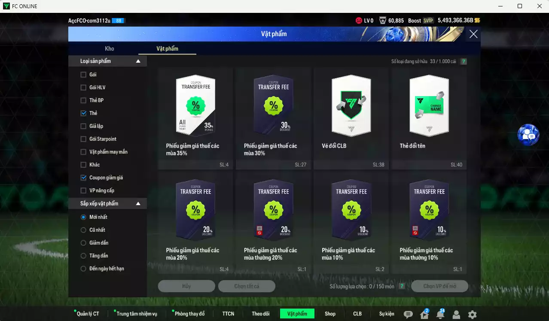Open the home icon with notification badge
Viewport: 549px width, 321px height.
[424, 315]
